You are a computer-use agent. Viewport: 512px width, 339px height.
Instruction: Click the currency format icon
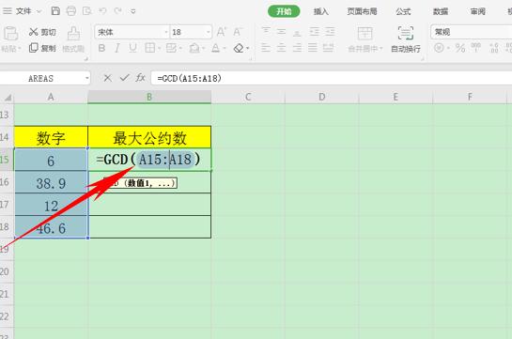[x=440, y=48]
